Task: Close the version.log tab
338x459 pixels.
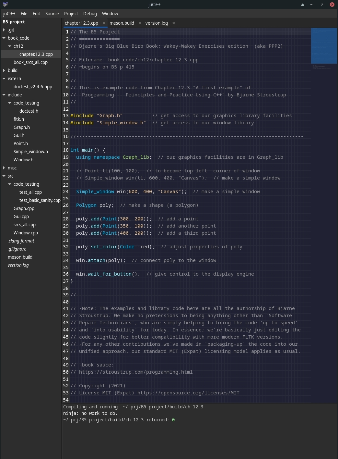Action: point(174,23)
